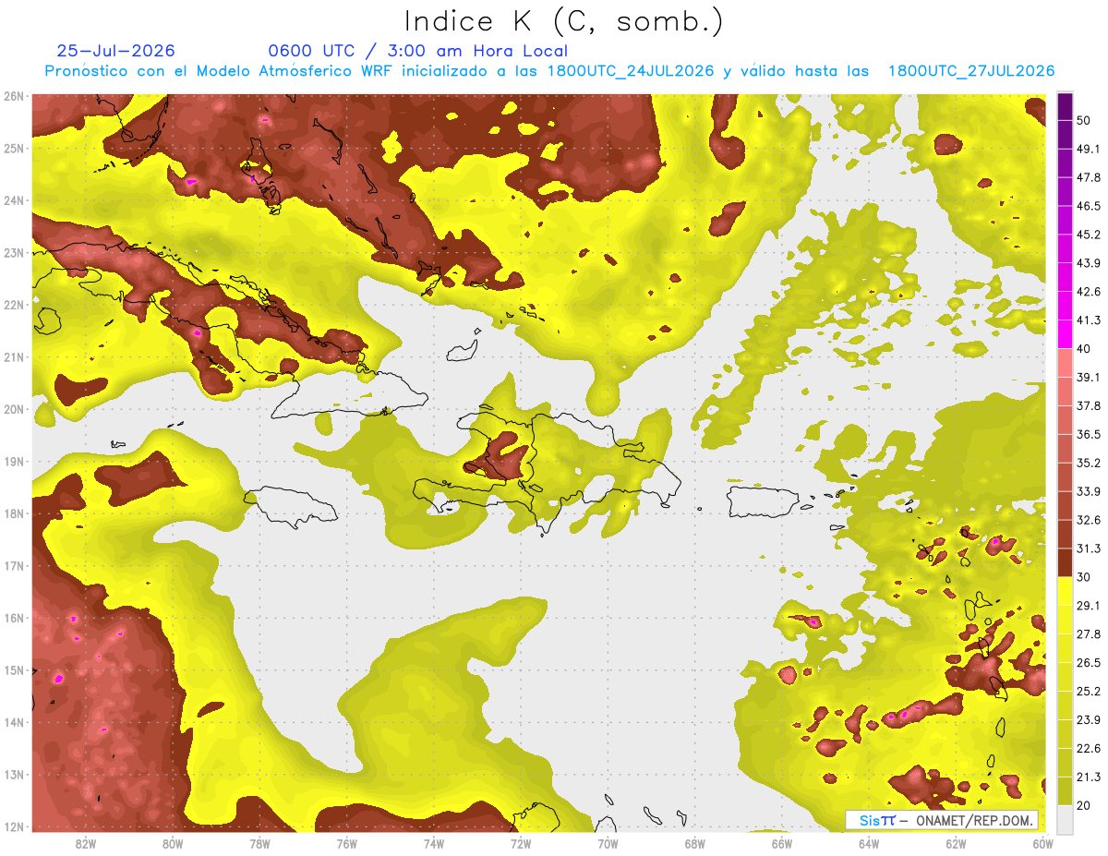The width and height of the screenshot is (1108, 856).
Task: Click the bright yellow colorbar segment between 29.1 and 30
Action: coord(1065,591)
